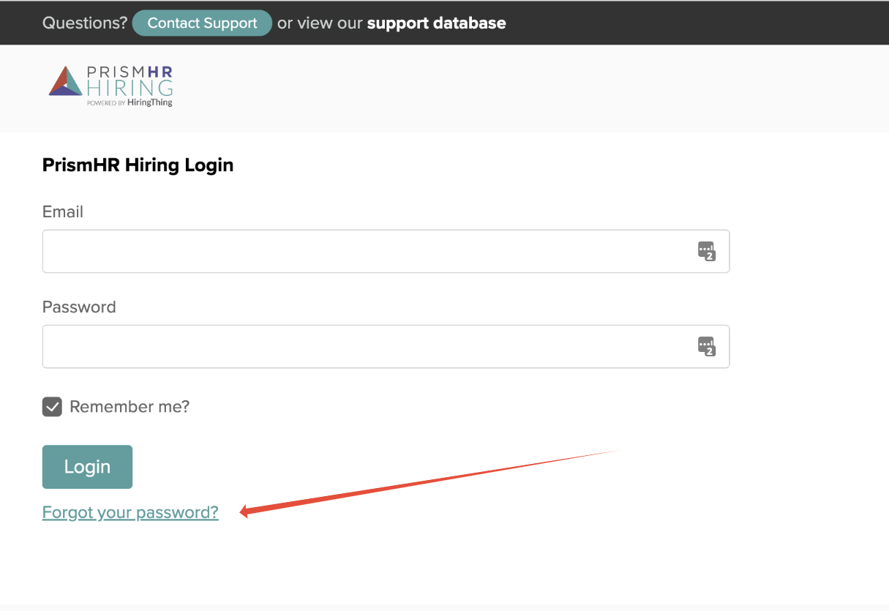Click the PrismHR Hiring Login heading
The height and width of the screenshot is (611, 889).
pyautogui.click(x=138, y=165)
